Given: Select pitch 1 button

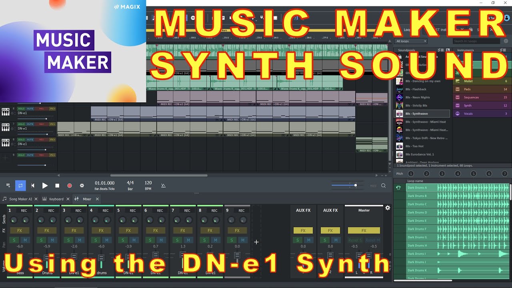Looking at the screenshot, I should 410,174.
